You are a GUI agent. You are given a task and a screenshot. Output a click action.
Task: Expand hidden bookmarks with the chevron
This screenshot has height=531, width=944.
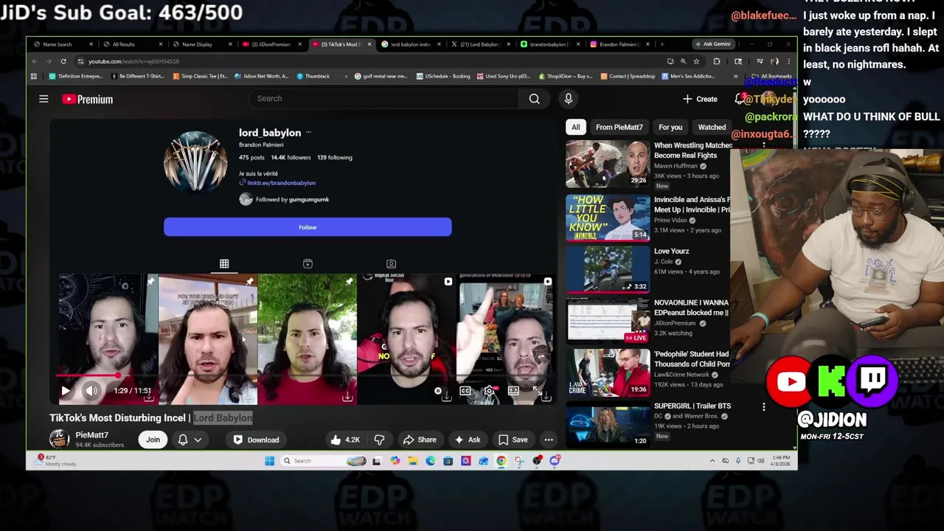click(735, 76)
